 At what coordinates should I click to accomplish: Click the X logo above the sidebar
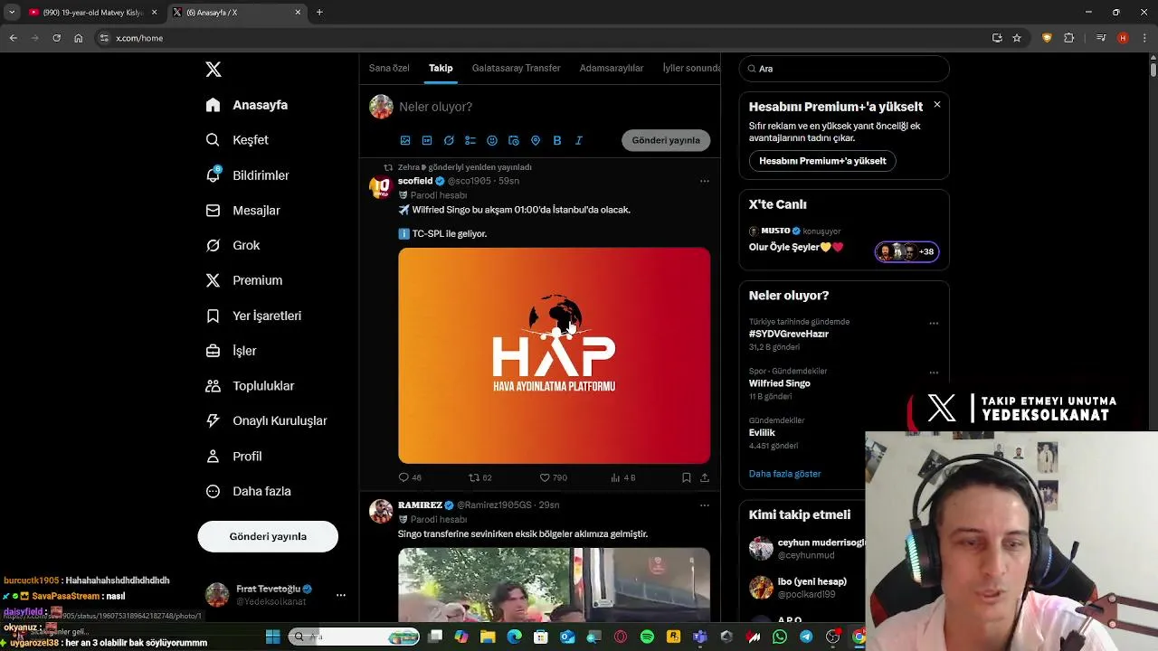214,70
